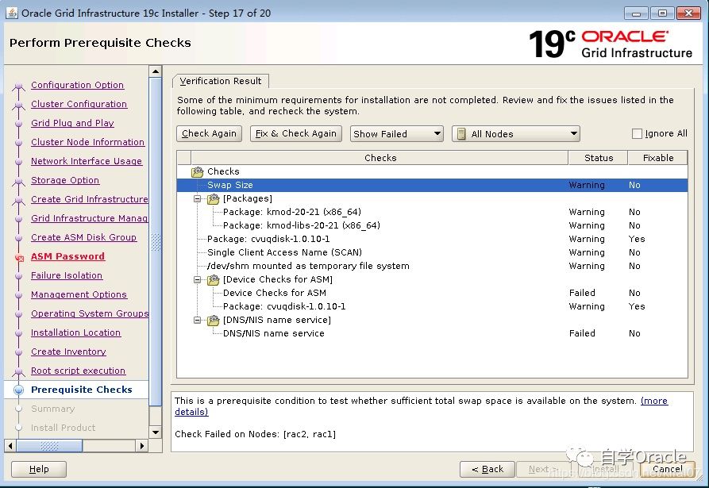Screen dimensions: 709x488
Task: Go to Storage Option step
Action: (x=65, y=180)
